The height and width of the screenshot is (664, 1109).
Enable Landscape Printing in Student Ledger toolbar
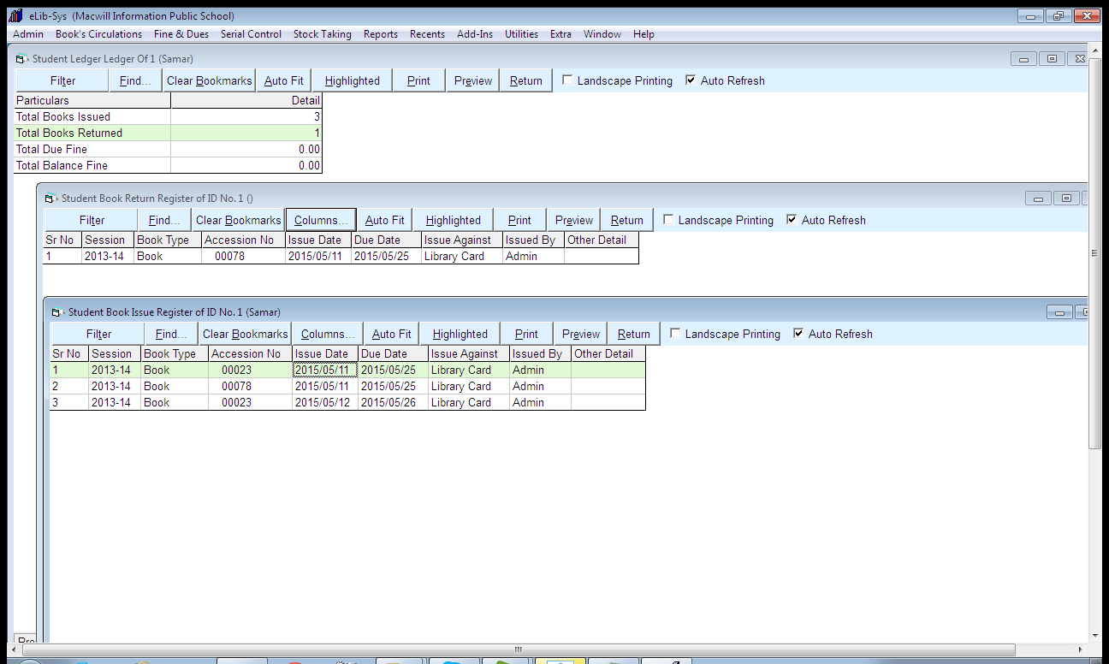click(567, 80)
